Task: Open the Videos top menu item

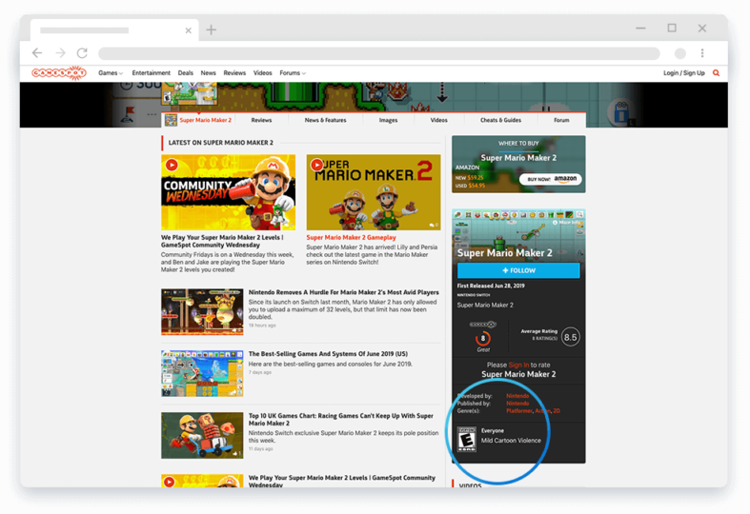Action: click(x=263, y=73)
